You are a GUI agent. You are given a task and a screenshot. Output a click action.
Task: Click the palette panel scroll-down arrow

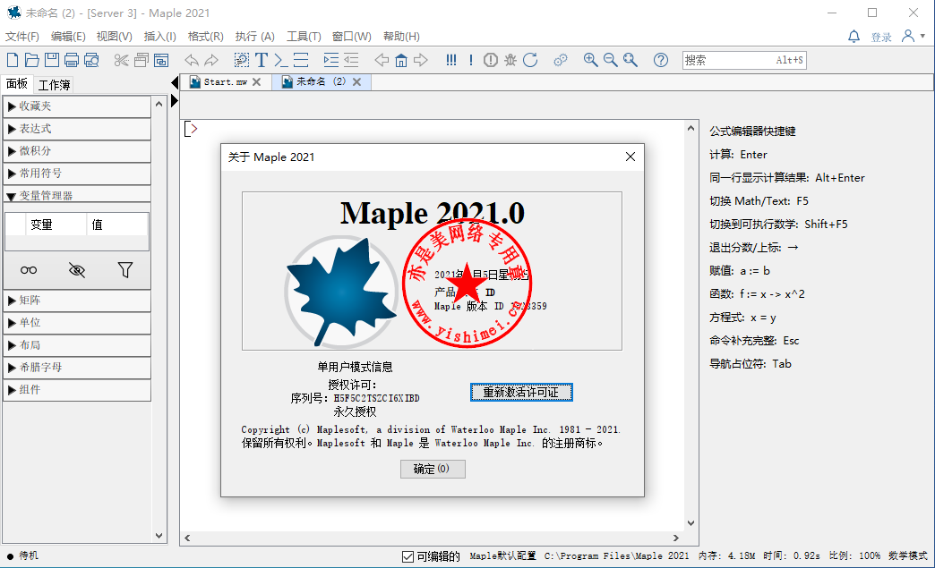159,535
